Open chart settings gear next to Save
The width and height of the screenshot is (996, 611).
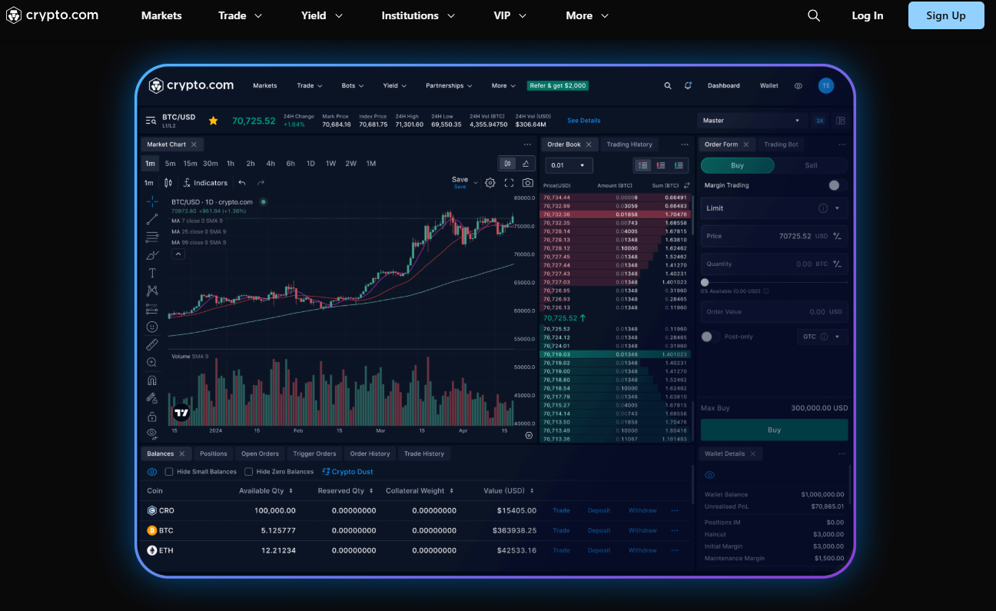click(x=490, y=183)
